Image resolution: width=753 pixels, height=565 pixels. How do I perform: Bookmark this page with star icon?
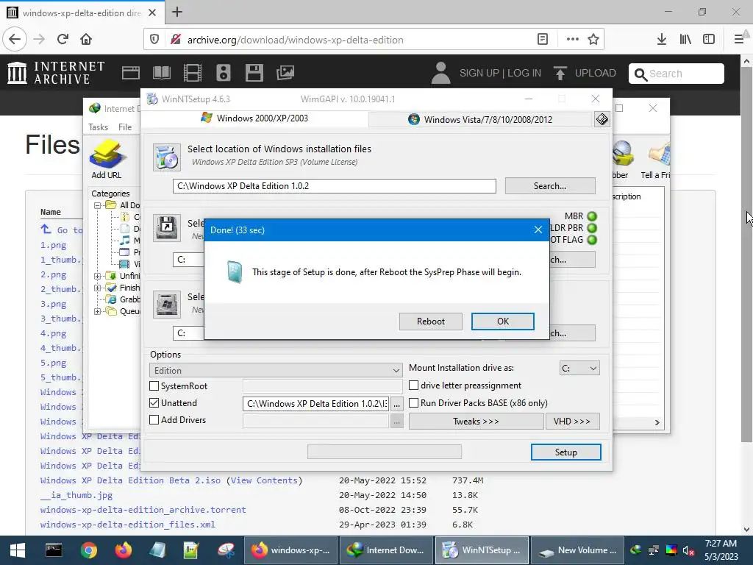(x=593, y=40)
